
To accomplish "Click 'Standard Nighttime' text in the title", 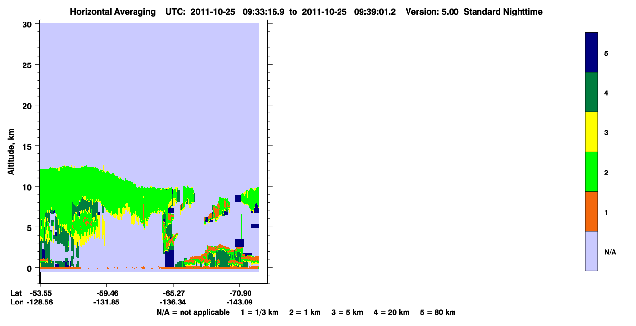I will 503,12.
